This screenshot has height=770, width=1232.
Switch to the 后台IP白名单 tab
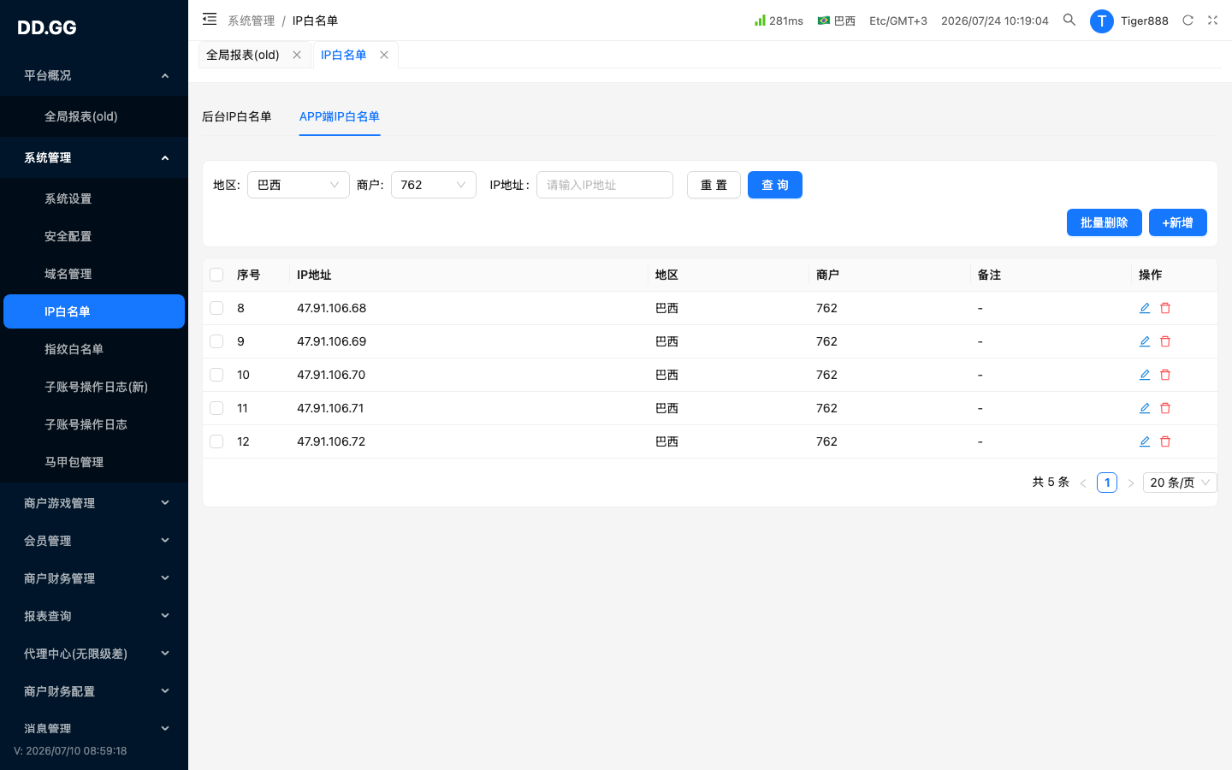[237, 116]
